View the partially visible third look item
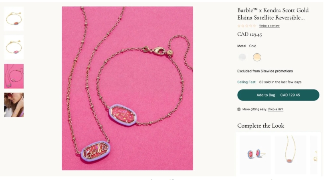 314,154
